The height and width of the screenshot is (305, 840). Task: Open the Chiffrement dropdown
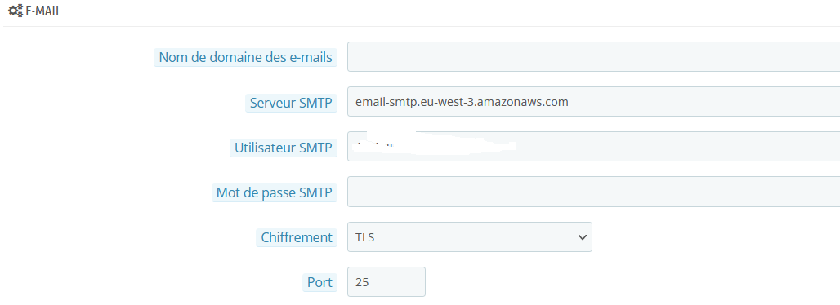pyautogui.click(x=470, y=236)
